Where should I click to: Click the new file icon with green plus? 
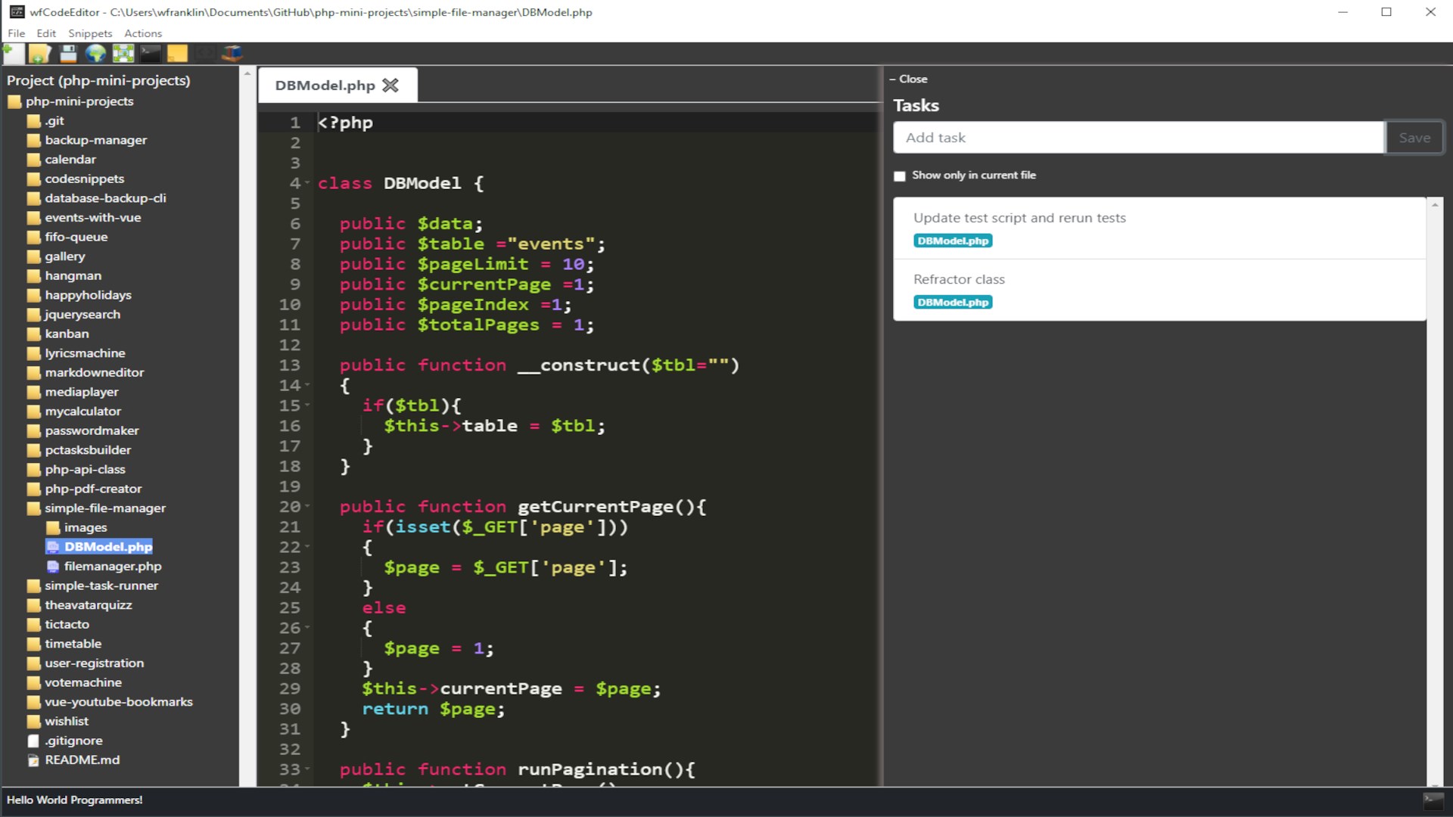13,53
